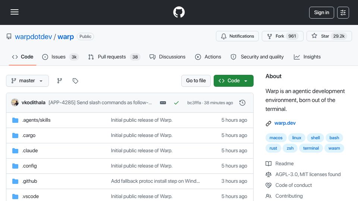Screen dimensions: 358x201
Task: Open the vkodithala author link
Action: [33, 103]
